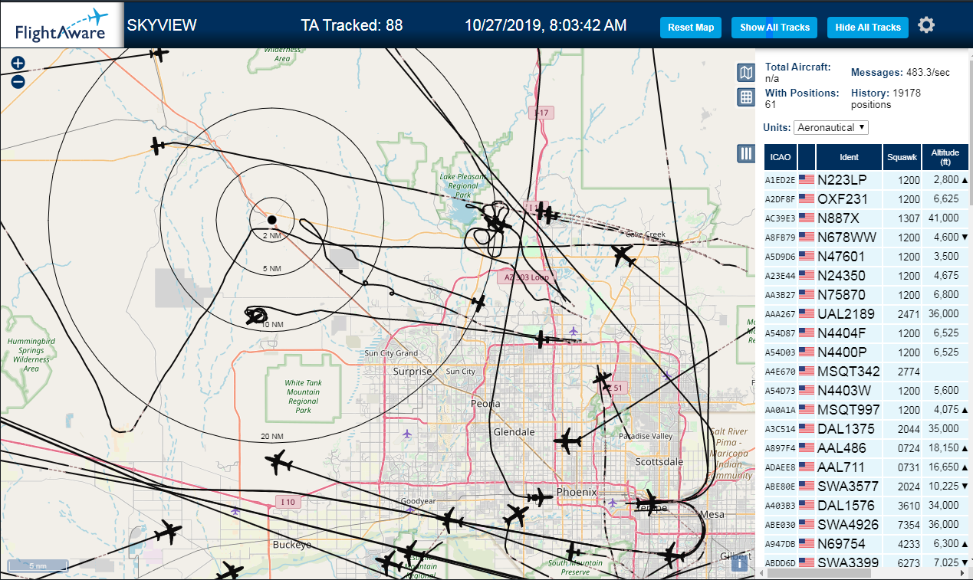Screen dimensions: 973x580
Task: Select the N4404F aircraft row
Action: (x=866, y=333)
